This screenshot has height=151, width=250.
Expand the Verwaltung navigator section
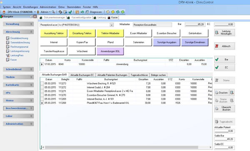31,24
